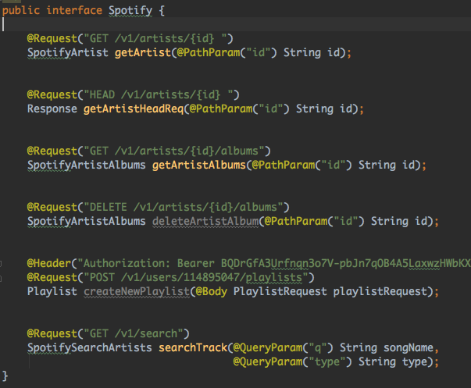
Task: Click the unused deleteArtistAlbum method name
Action: tap(205, 222)
